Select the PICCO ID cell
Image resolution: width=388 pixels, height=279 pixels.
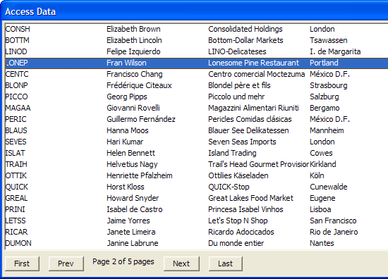point(17,97)
